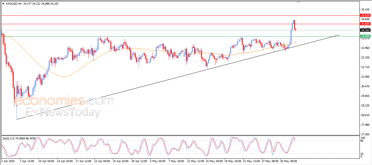Screen dimensions: 372x165
Task: Select the black ascending trendline
Action: pos(178,77)
